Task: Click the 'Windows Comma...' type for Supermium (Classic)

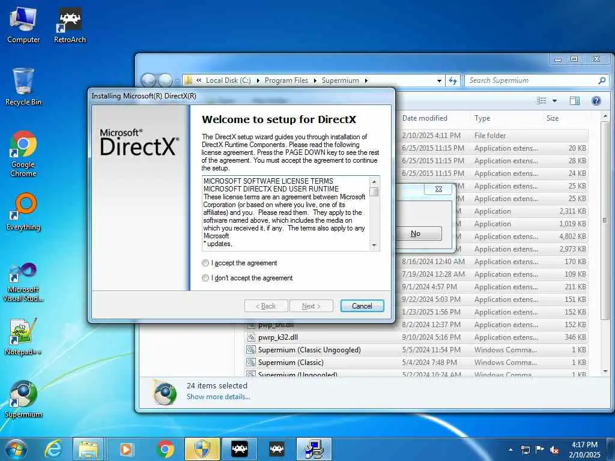Action: pos(505,362)
